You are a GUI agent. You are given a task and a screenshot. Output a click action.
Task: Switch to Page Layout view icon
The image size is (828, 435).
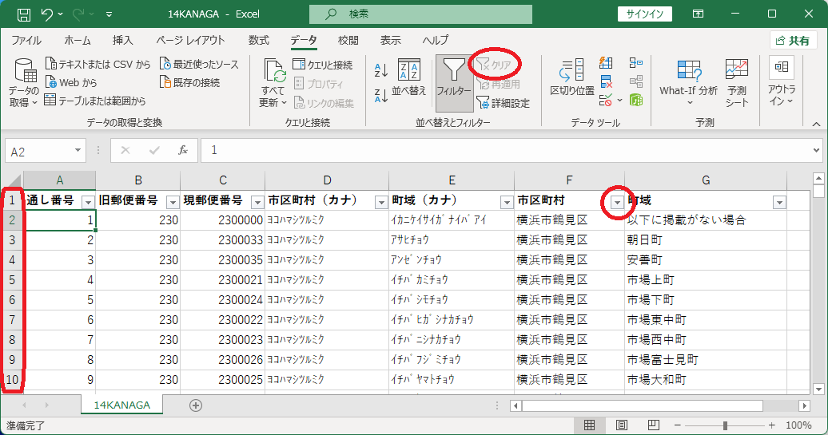pyautogui.click(x=622, y=425)
